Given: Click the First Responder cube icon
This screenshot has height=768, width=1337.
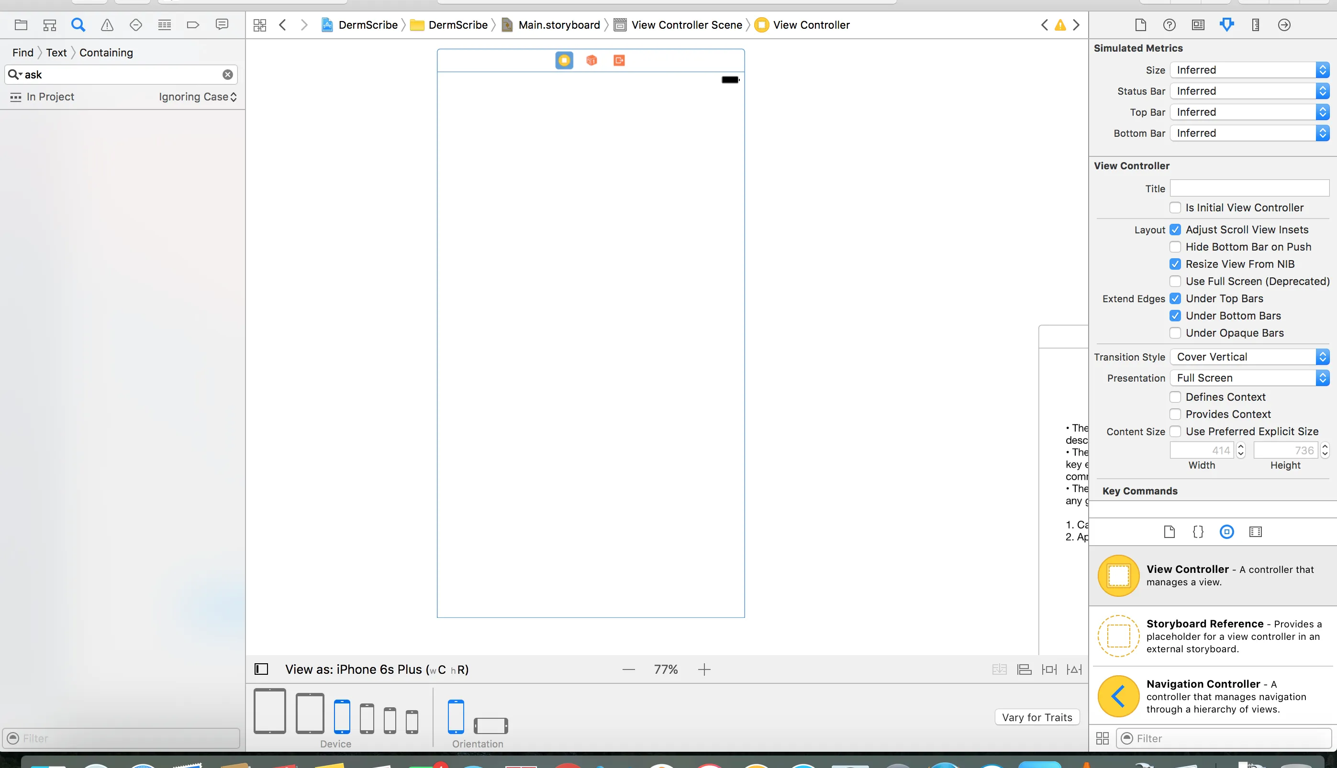Looking at the screenshot, I should [592, 61].
